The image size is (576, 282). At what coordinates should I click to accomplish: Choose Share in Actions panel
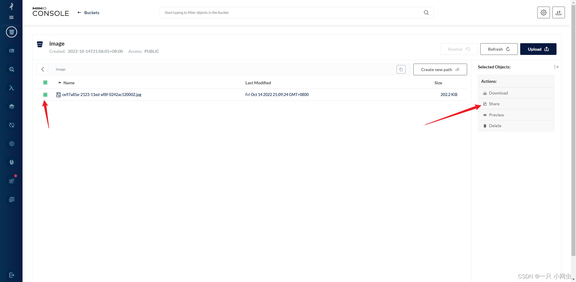tap(516, 104)
